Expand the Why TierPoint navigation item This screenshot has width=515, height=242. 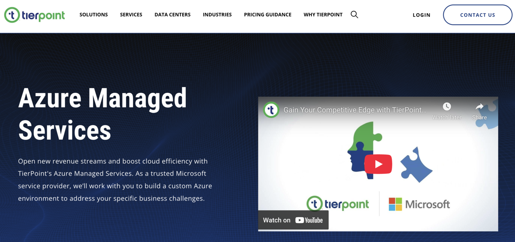point(323,15)
